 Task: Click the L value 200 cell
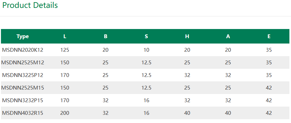pos(65,113)
